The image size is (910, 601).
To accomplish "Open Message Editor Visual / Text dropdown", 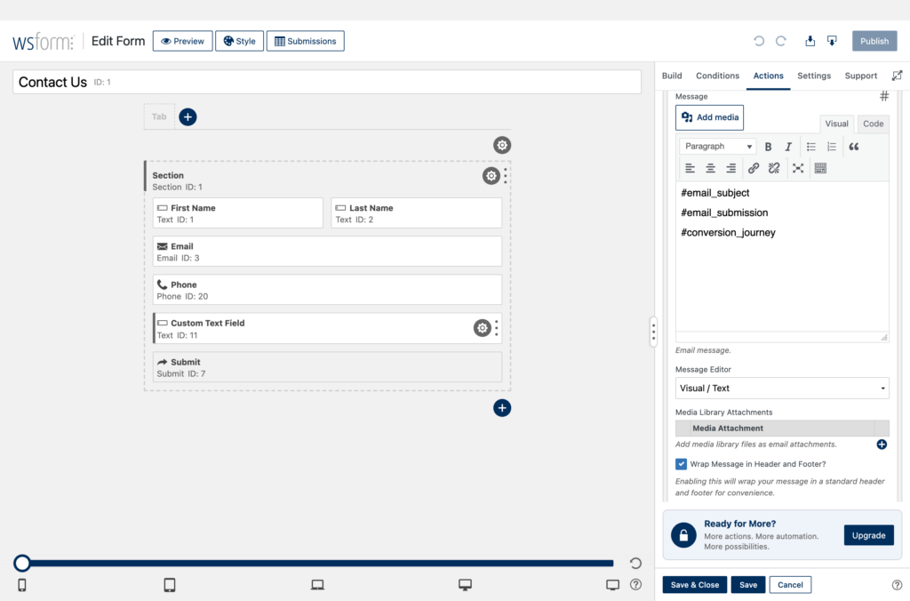I will tap(782, 388).
